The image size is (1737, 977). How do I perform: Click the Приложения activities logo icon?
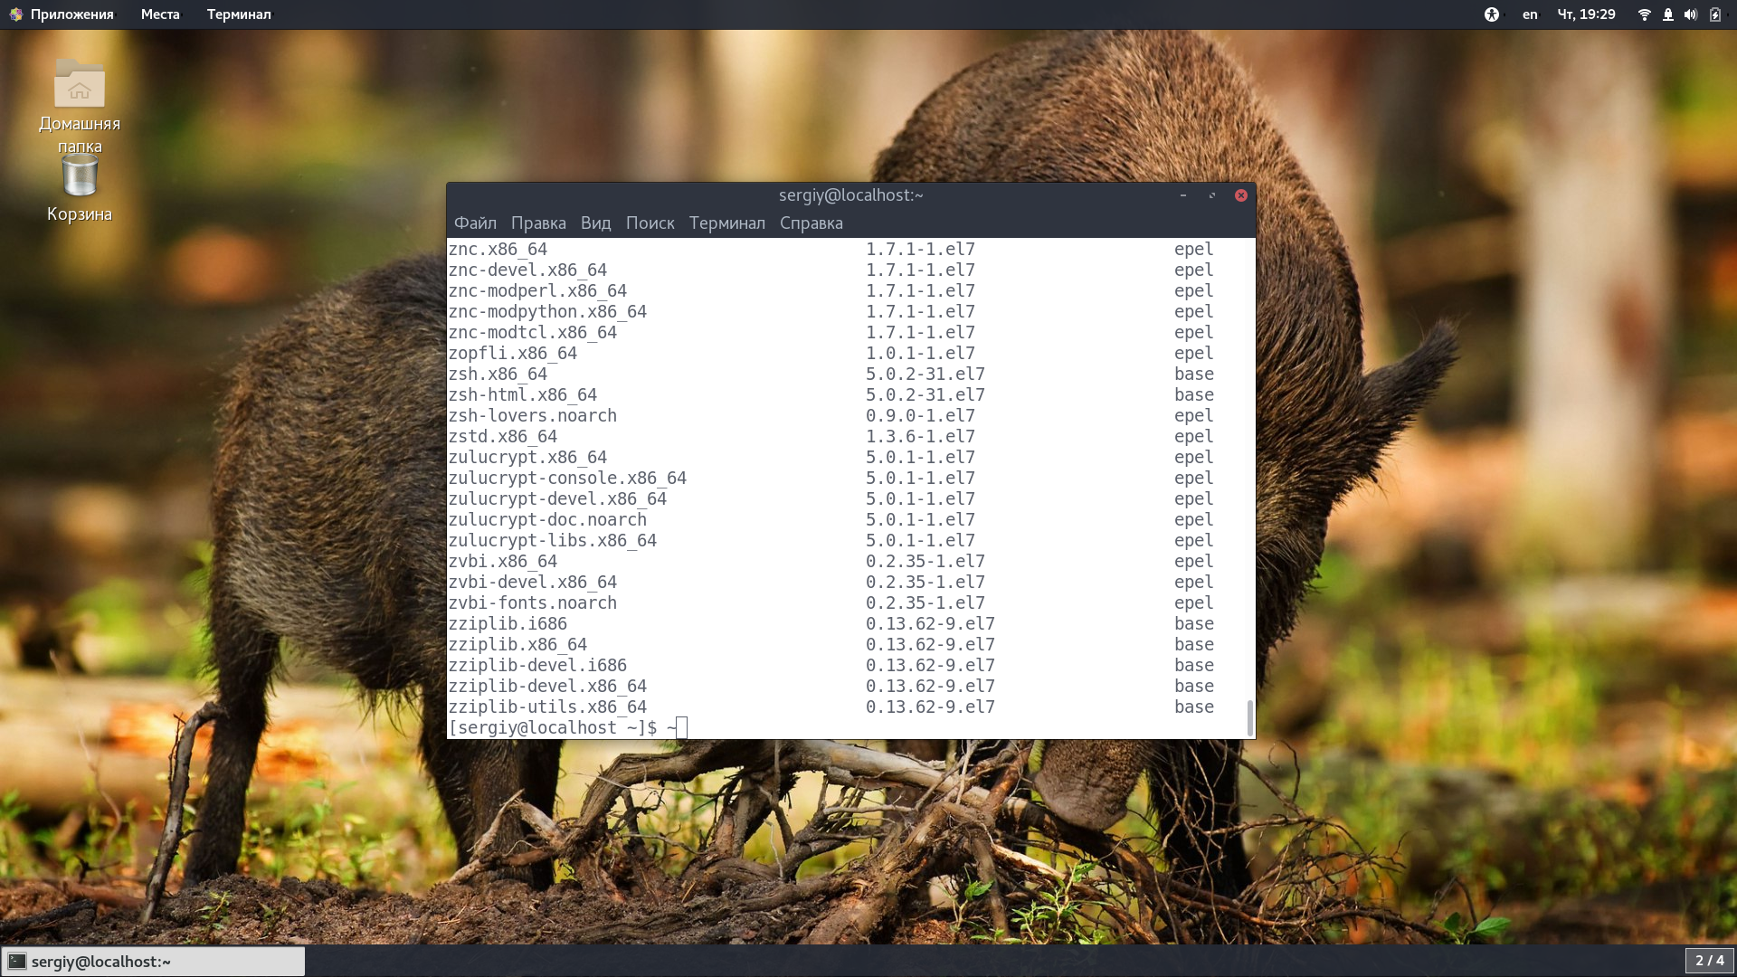tap(15, 14)
